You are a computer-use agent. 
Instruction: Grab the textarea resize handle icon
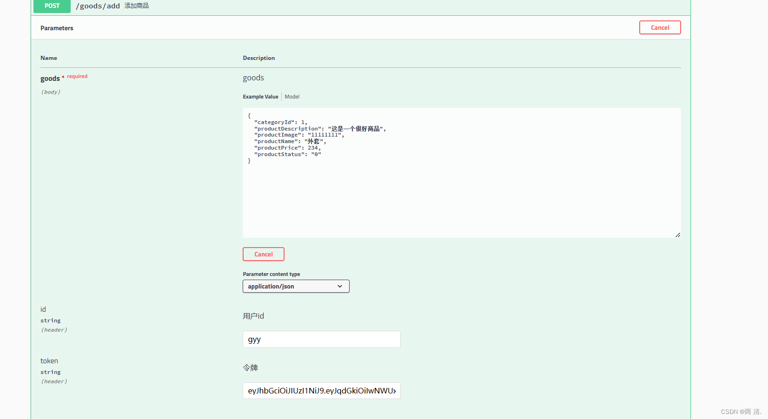678,235
